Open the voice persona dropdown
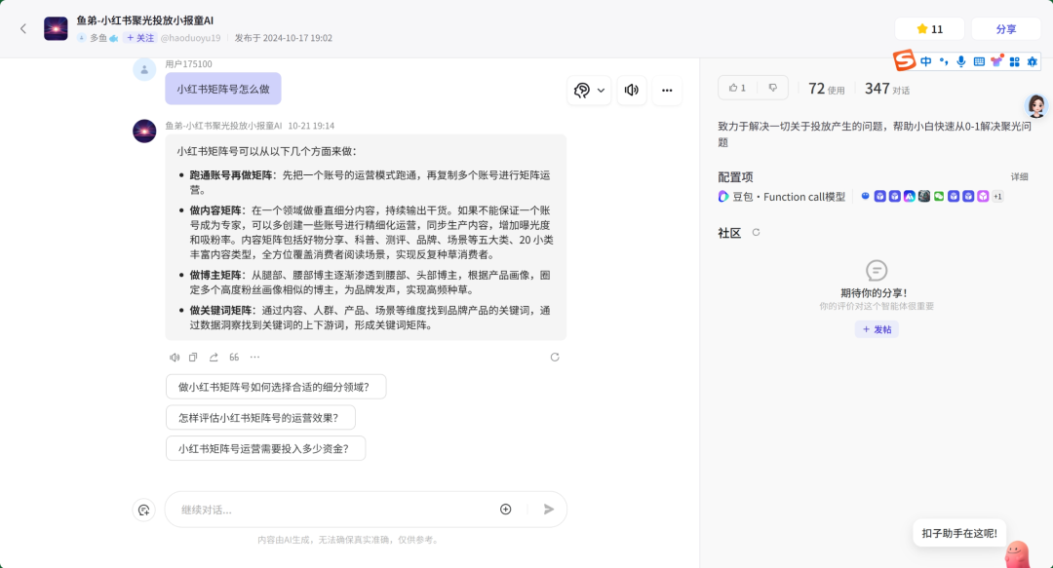 589,90
